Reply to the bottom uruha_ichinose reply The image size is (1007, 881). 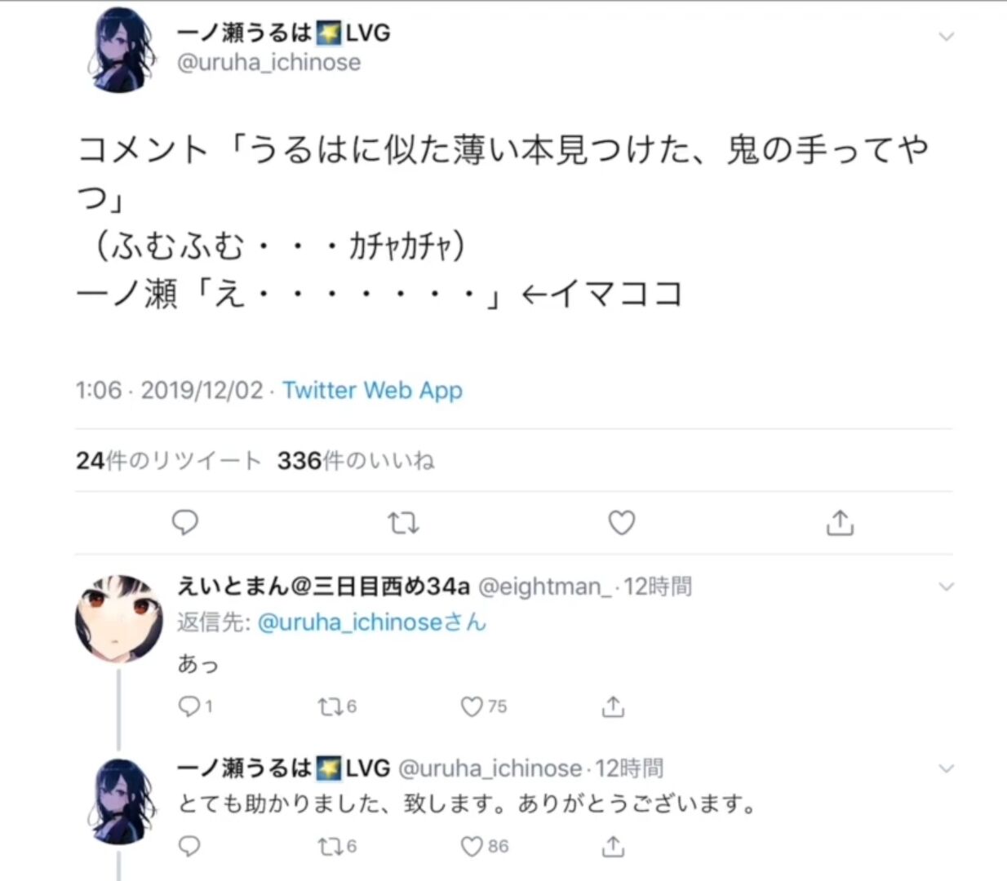[189, 847]
